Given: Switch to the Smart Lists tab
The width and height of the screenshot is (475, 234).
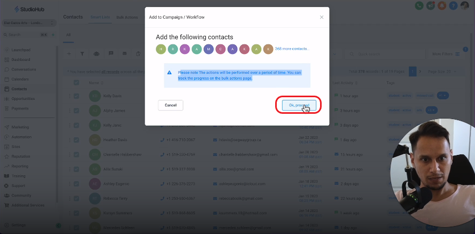Looking at the screenshot, I should tap(100, 17).
